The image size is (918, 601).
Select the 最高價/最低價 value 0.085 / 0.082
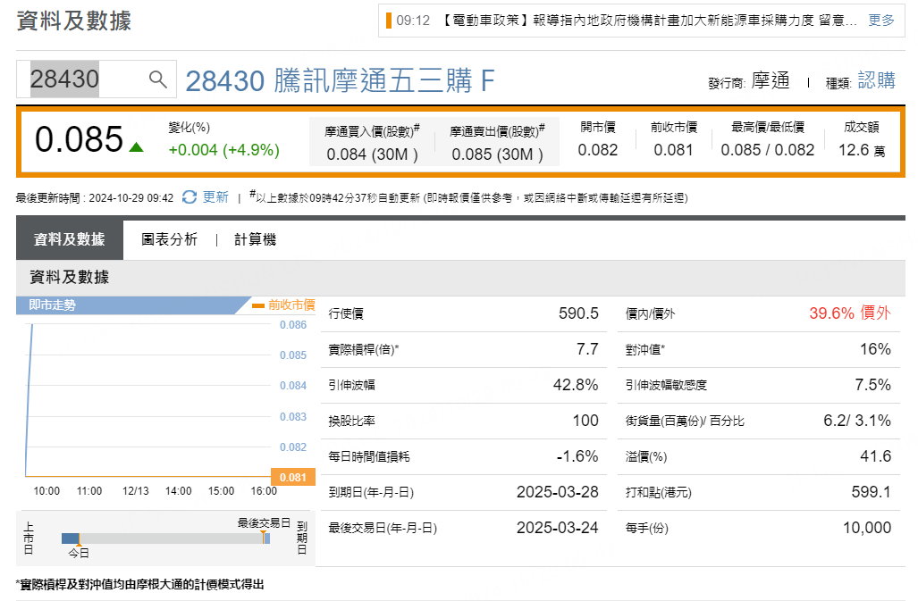coord(768,150)
